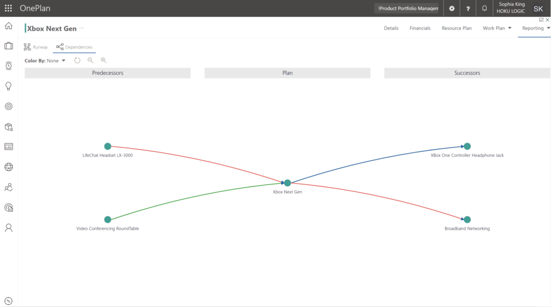Select the Video Conferencing RoundTable node
Image resolution: width=551 pixels, height=307 pixels.
pyautogui.click(x=108, y=219)
